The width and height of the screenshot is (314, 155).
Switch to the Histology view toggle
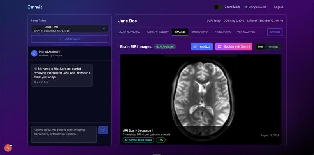tap(273, 46)
